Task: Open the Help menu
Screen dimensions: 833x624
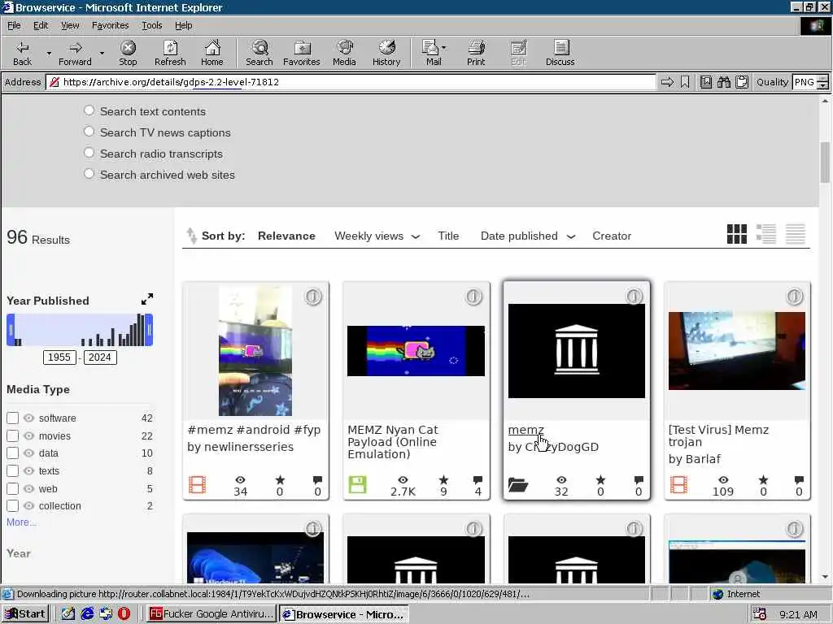Action: click(183, 25)
